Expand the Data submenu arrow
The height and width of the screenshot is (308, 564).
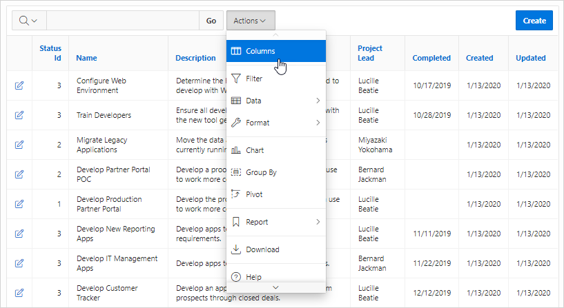coord(318,101)
